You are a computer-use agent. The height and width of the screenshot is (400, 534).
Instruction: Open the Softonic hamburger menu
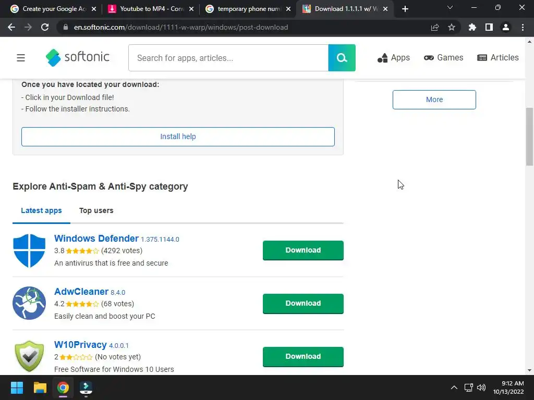click(21, 58)
